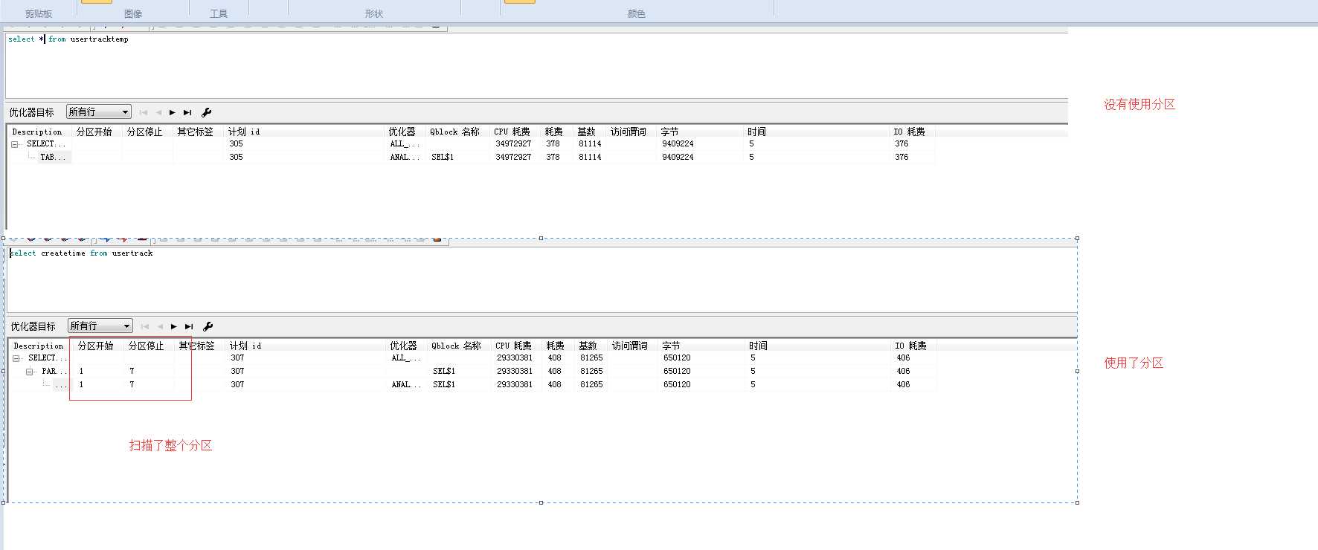Image resolution: width=1318 pixels, height=550 pixels.
Task: Click IO 耗费 header in plan 305 grid
Action: (909, 132)
